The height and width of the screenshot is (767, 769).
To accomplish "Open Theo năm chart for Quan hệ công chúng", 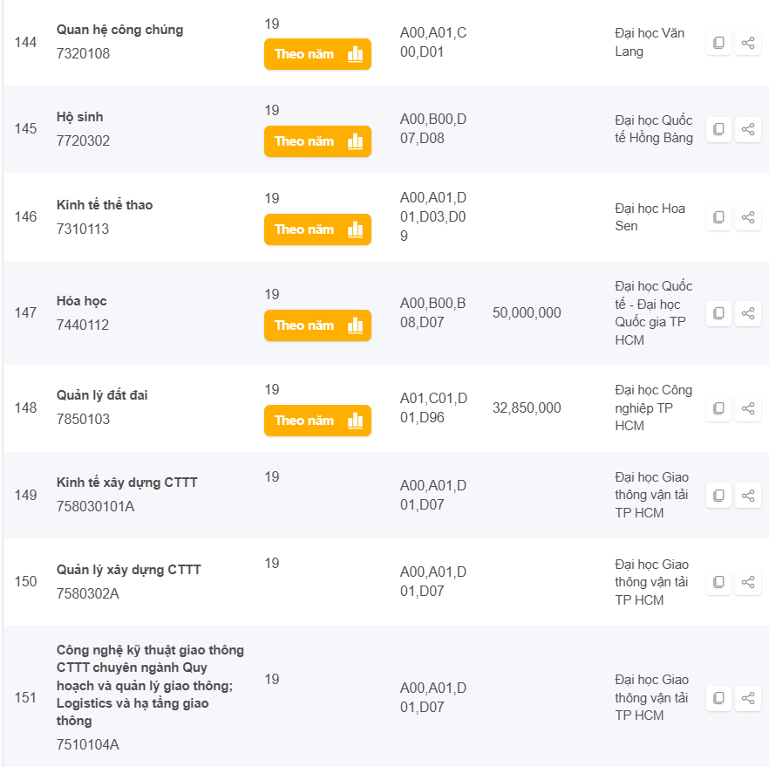I will [x=317, y=54].
